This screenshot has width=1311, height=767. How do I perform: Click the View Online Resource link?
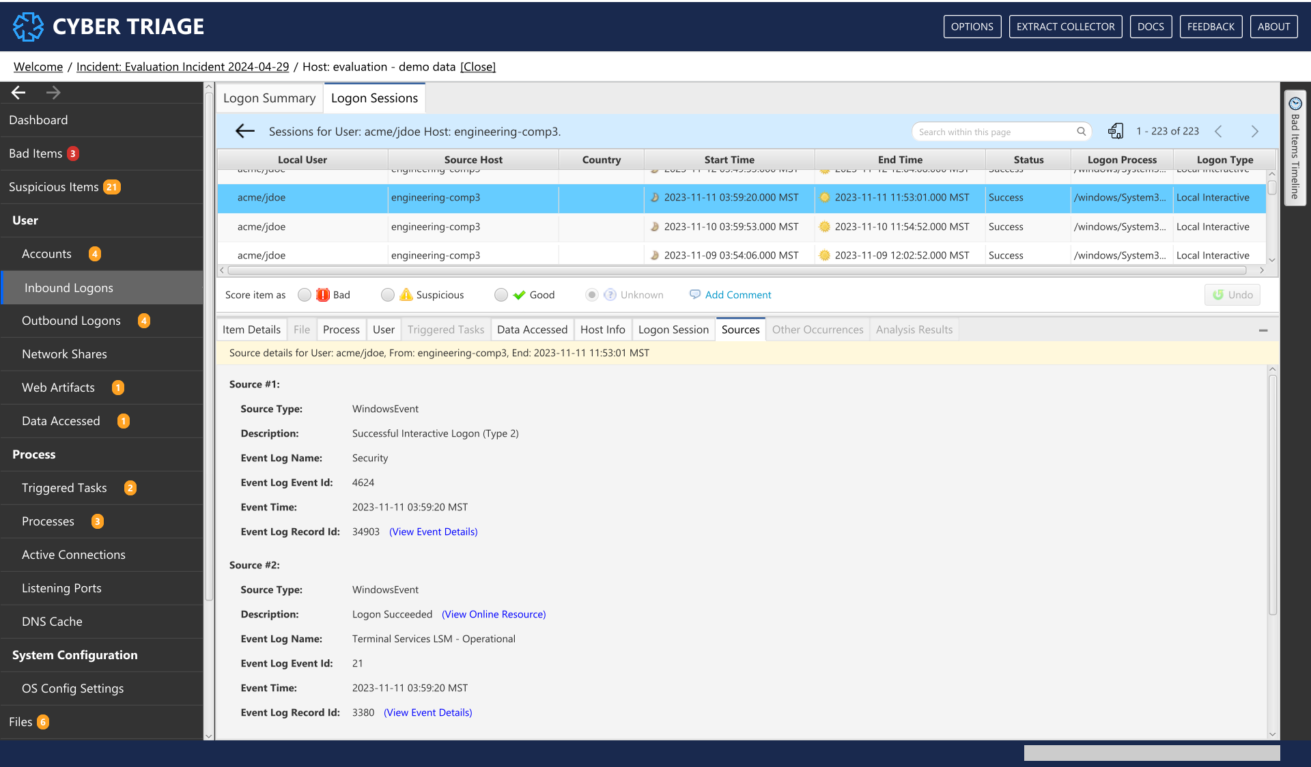tap(494, 613)
